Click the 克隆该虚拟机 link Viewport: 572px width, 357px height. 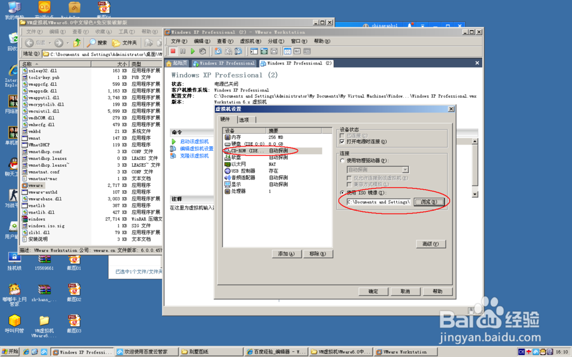[x=194, y=155]
